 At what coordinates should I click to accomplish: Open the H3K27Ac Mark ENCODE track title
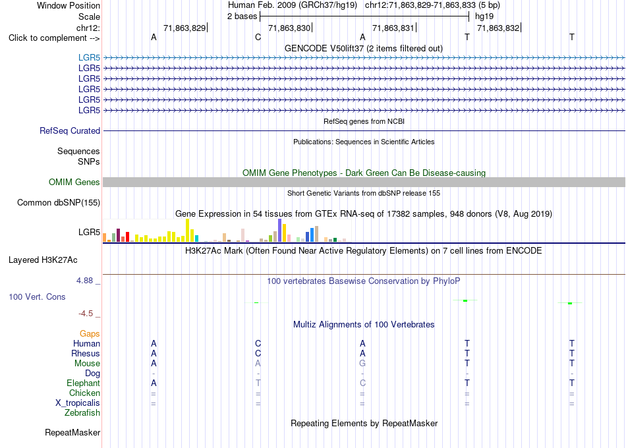tap(364, 251)
